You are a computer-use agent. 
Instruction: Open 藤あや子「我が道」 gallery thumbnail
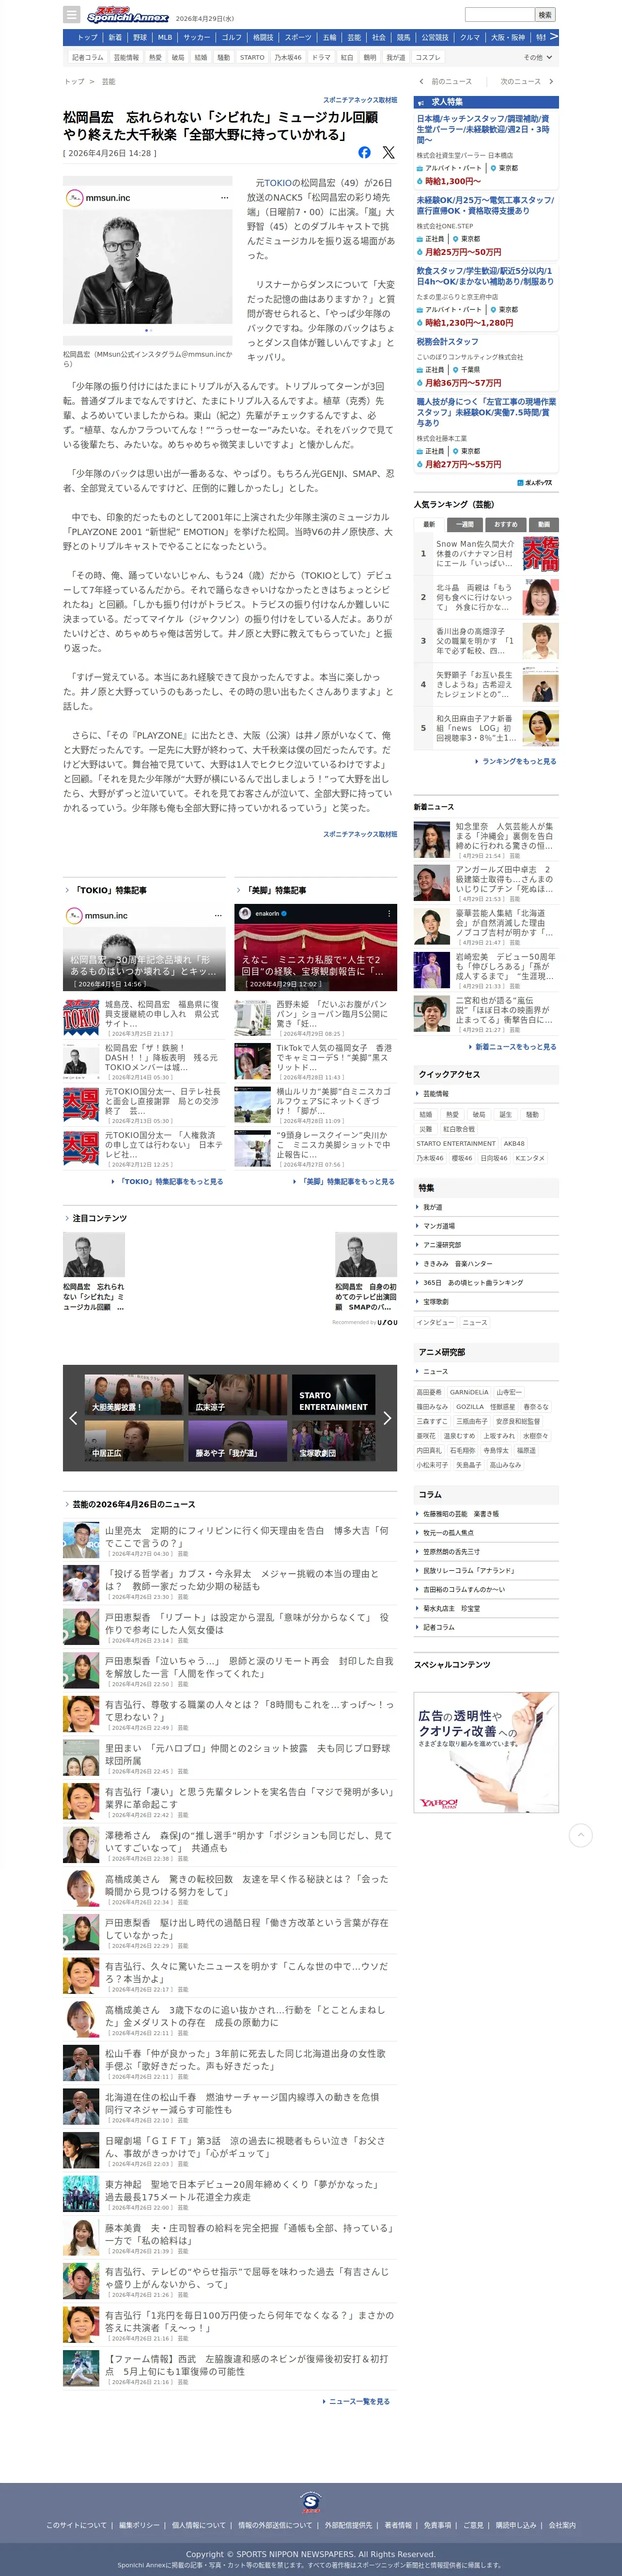click(x=237, y=1441)
